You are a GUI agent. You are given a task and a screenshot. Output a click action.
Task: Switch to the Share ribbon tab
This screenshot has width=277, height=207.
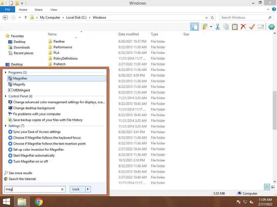[38, 10]
